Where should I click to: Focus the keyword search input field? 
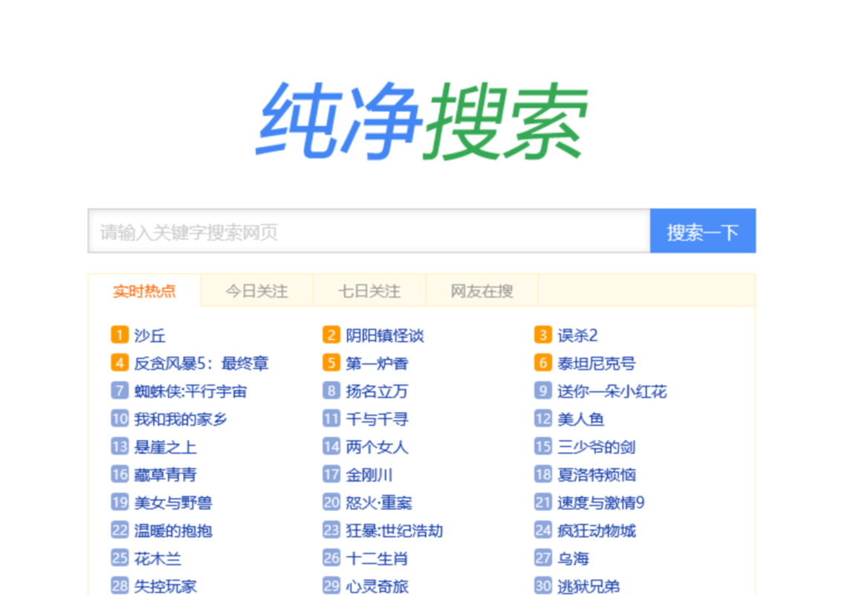[x=369, y=231]
